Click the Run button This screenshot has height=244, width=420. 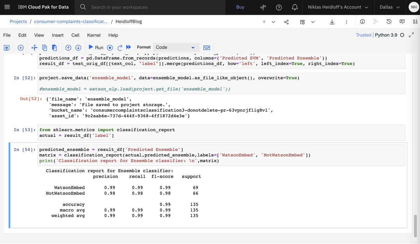pos(96,47)
